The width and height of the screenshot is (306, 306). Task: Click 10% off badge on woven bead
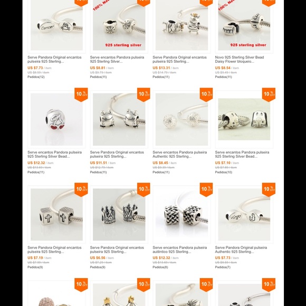point(206,190)
